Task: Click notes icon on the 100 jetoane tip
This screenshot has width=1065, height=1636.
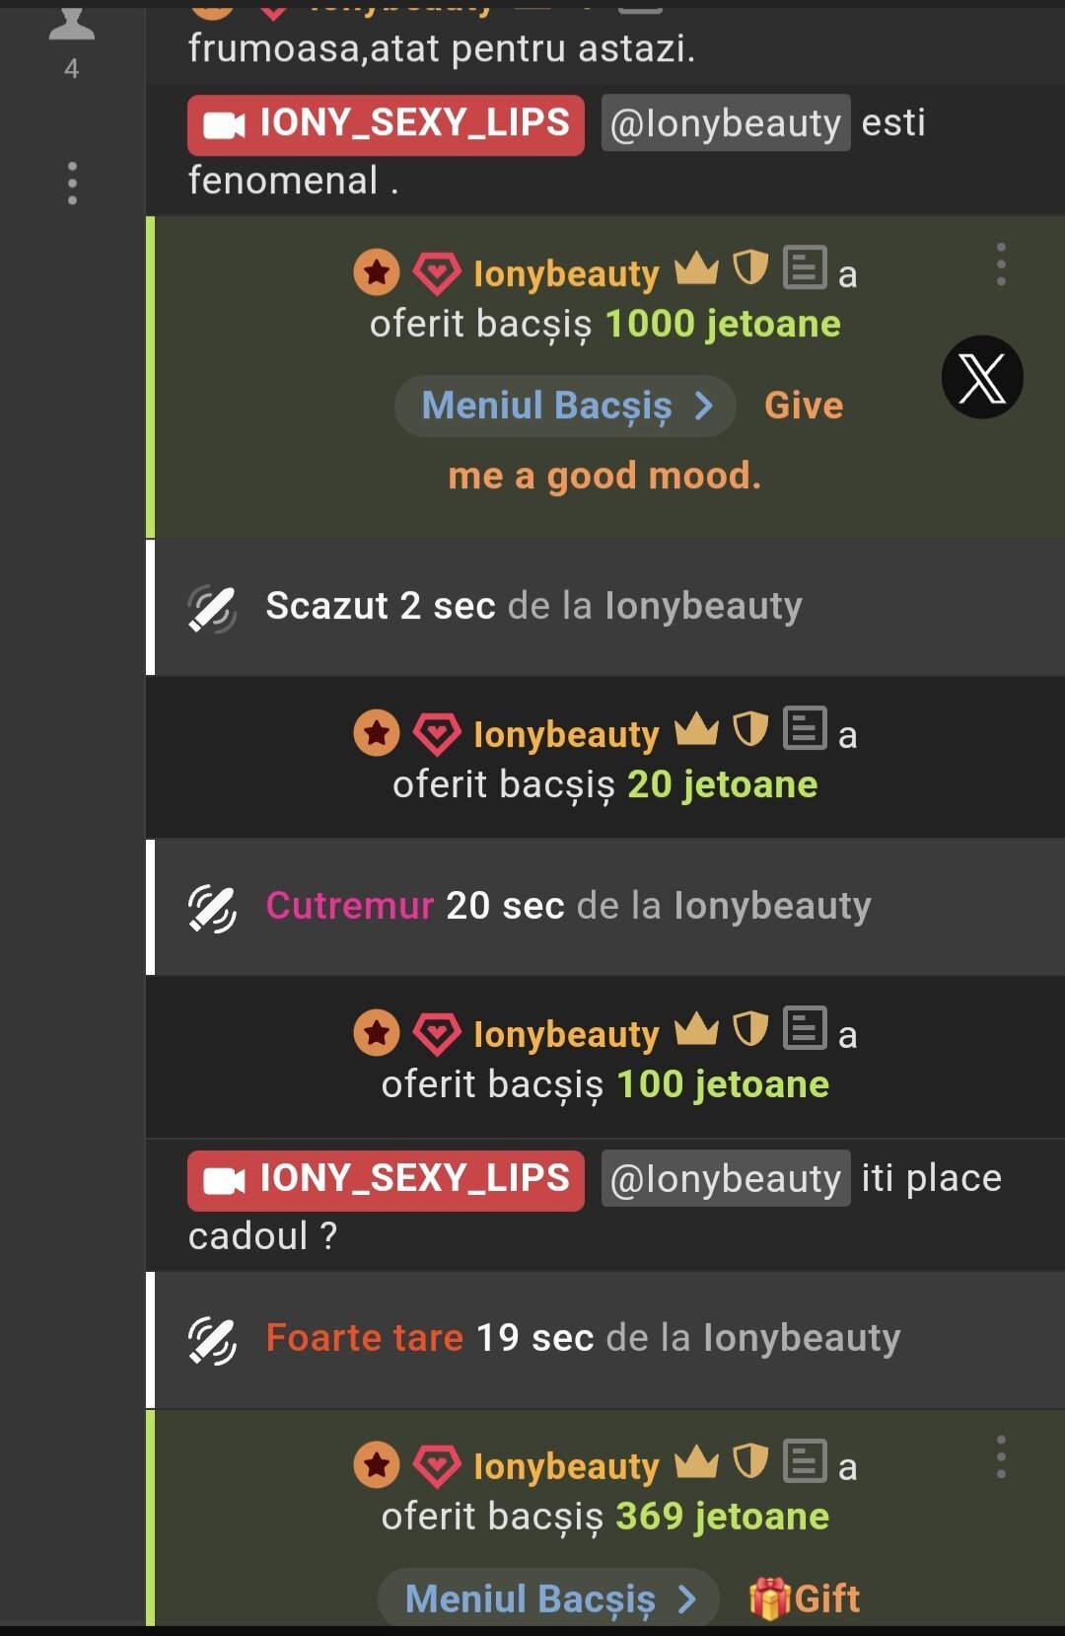Action: [x=805, y=1028]
